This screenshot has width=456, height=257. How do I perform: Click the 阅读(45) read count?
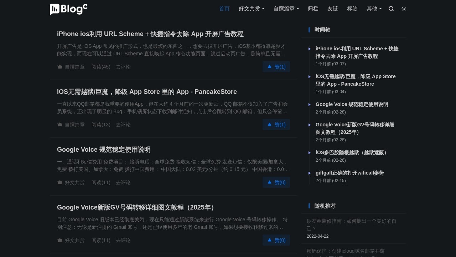(x=101, y=67)
